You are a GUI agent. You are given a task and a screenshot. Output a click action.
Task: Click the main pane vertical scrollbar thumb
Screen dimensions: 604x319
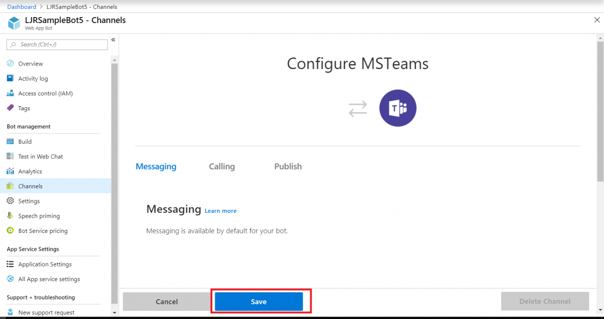pos(600,111)
